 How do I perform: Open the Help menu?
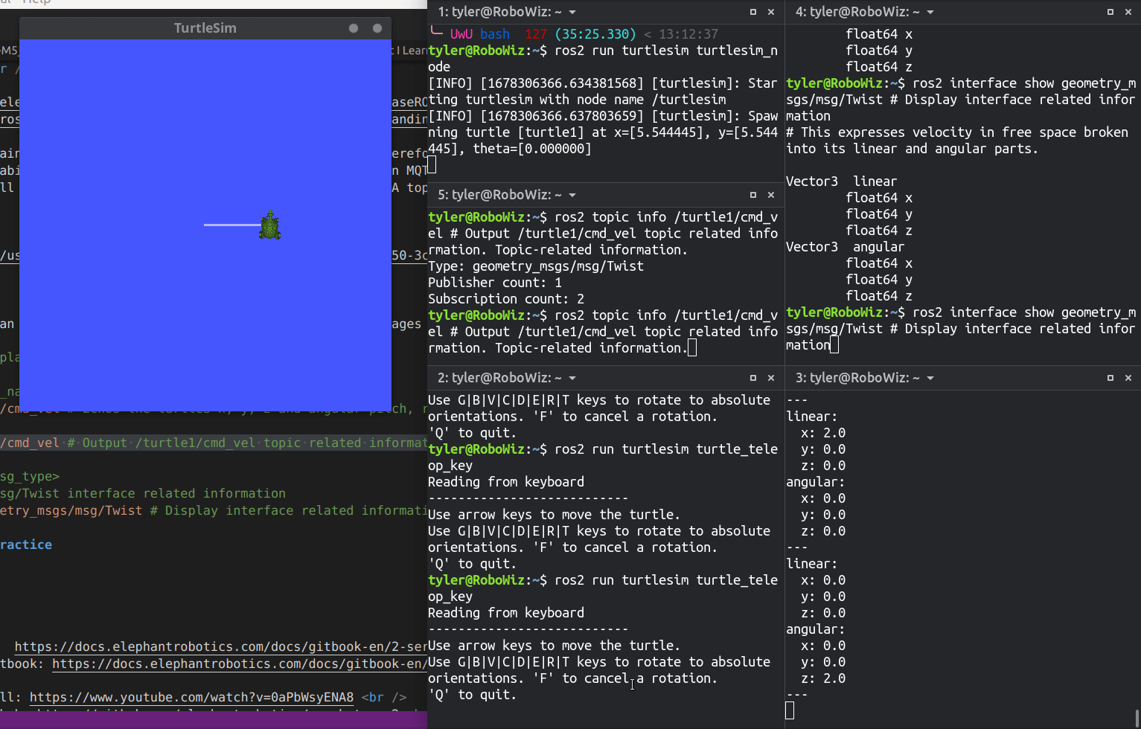click(x=34, y=2)
